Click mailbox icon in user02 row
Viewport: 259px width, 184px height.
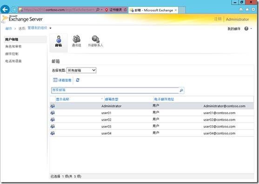pyautogui.click(x=53, y=120)
